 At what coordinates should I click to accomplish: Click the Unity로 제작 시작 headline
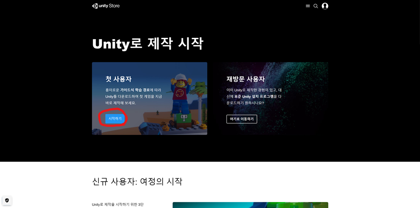click(x=148, y=44)
